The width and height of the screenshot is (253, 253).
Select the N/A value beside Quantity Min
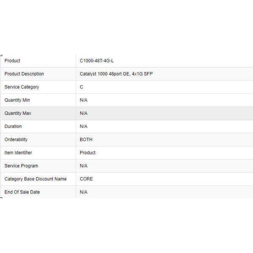click(83, 100)
